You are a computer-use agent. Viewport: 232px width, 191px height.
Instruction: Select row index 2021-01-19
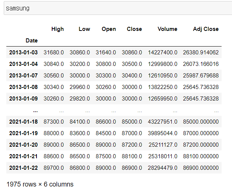(x=23, y=133)
